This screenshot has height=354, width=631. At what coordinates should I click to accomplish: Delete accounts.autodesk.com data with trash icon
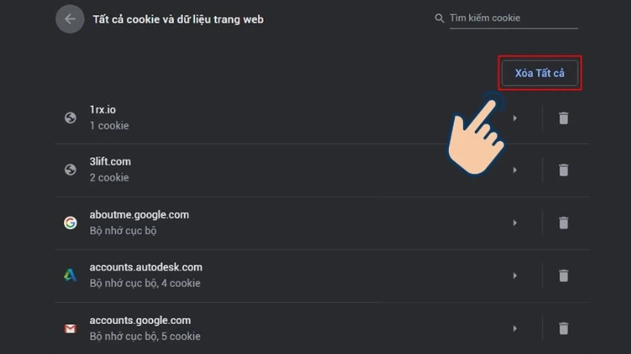563,275
